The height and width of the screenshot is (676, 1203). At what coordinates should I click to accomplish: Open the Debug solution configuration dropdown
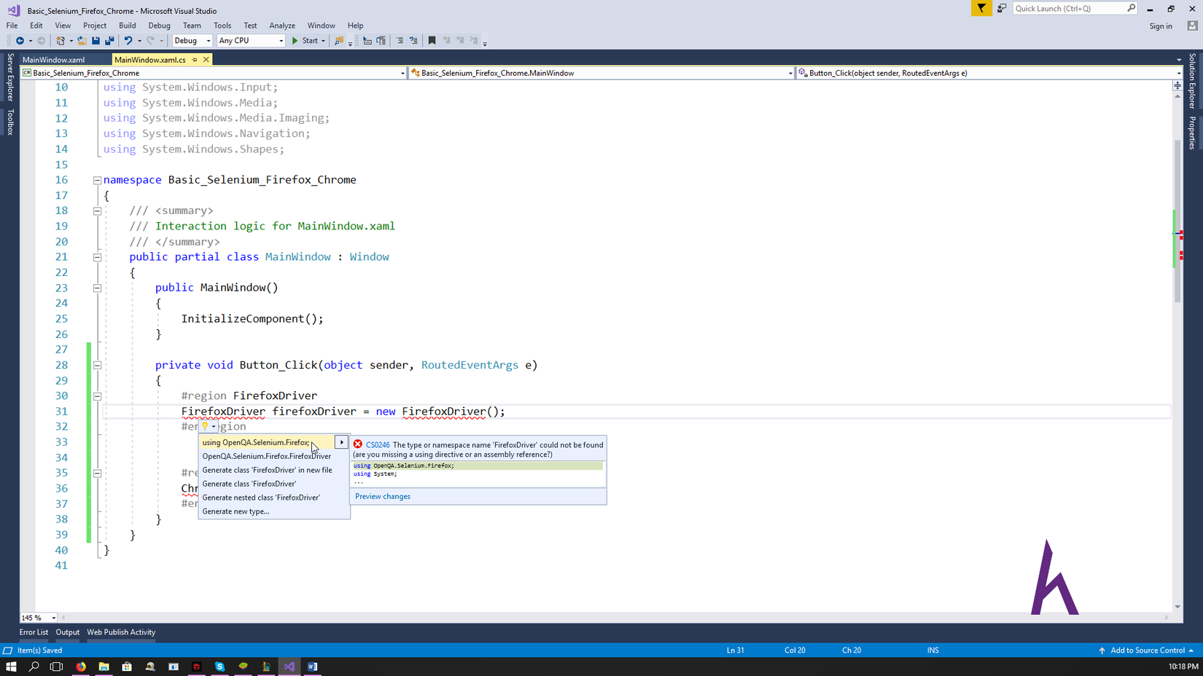(x=192, y=41)
